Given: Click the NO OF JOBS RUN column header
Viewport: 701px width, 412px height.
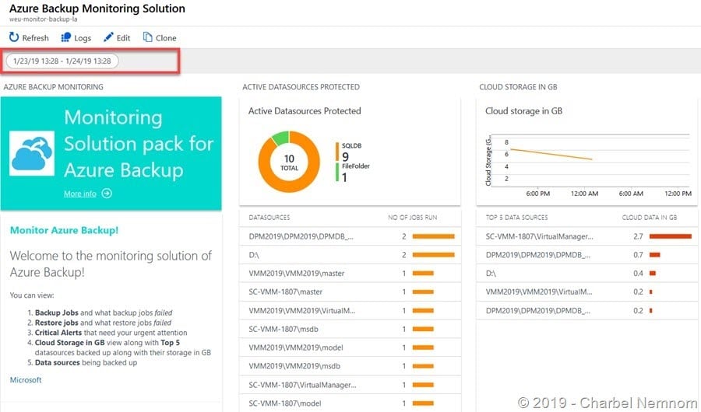Looking at the screenshot, I should click(412, 218).
